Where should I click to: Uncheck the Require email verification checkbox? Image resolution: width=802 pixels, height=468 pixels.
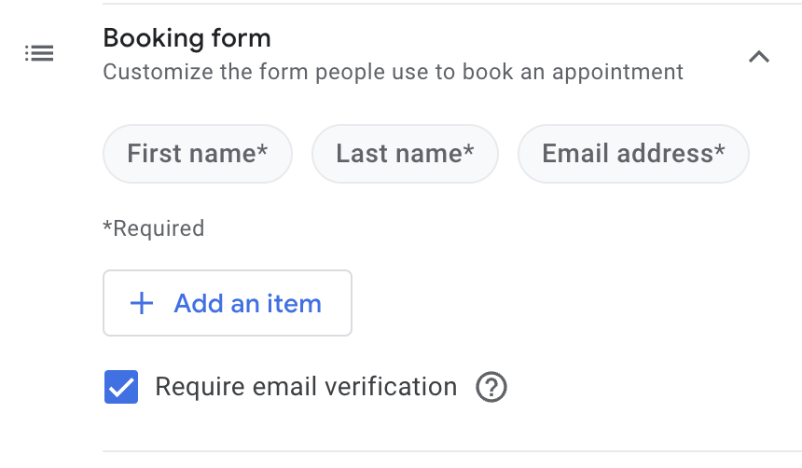[121, 387]
